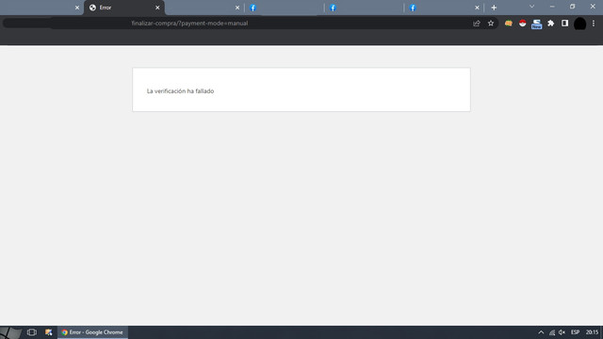Image resolution: width=603 pixels, height=339 pixels.
Task: Open the Extensions puzzle piece menu
Action: coord(550,24)
